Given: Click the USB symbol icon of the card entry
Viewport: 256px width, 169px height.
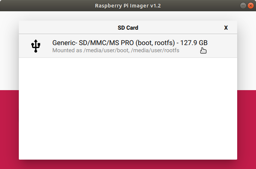Looking at the screenshot, I should pos(36,46).
